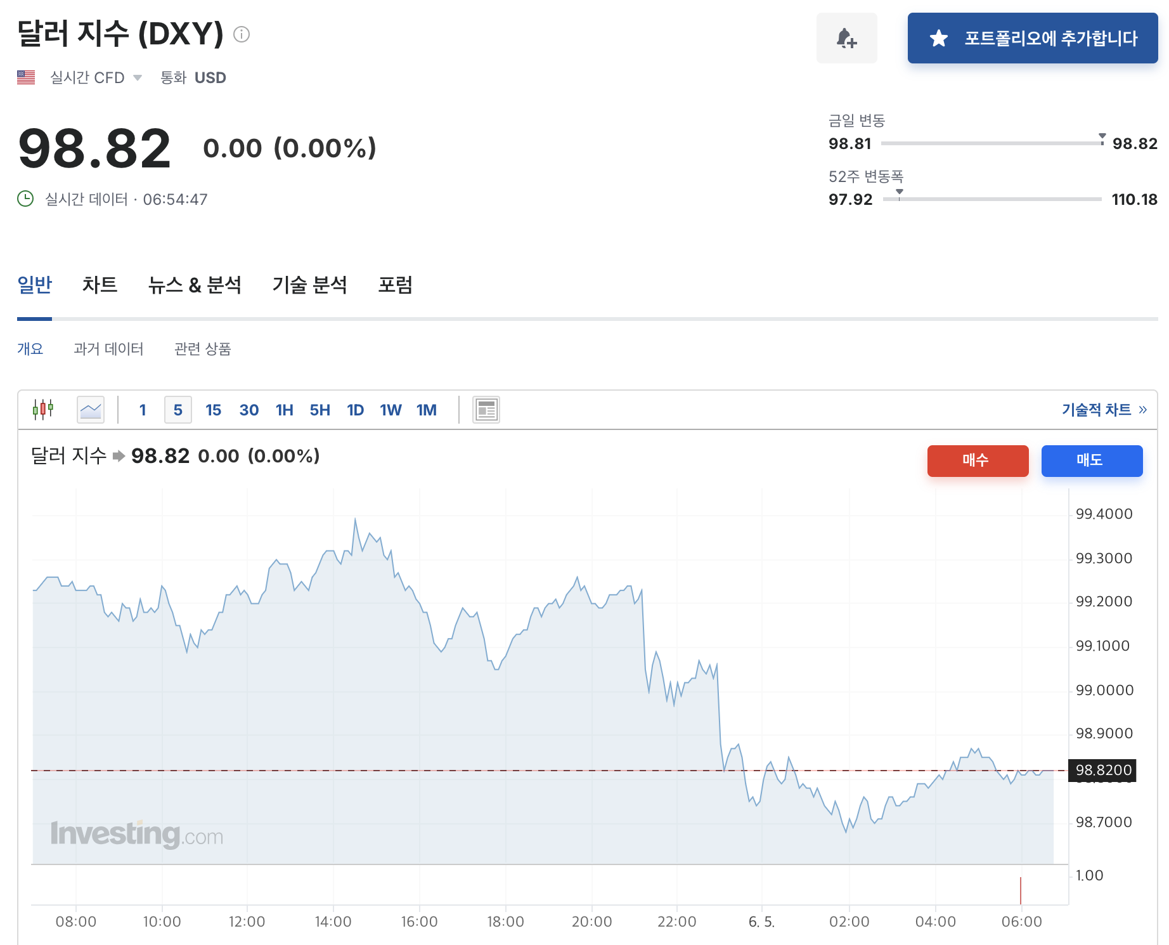
Task: Set chart interval to 1W
Action: point(391,410)
